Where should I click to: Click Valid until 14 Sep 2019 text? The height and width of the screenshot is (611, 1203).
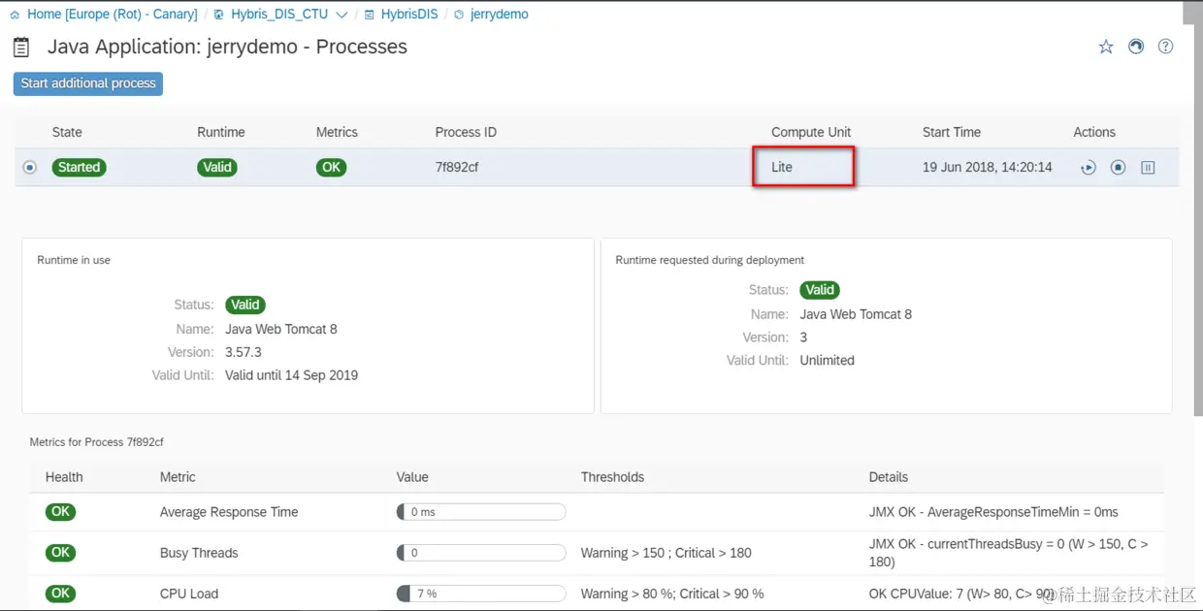point(292,375)
